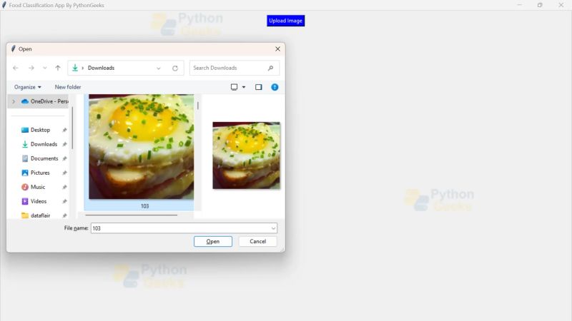
Task: Go forward with the right arrow icon
Action: (31, 68)
